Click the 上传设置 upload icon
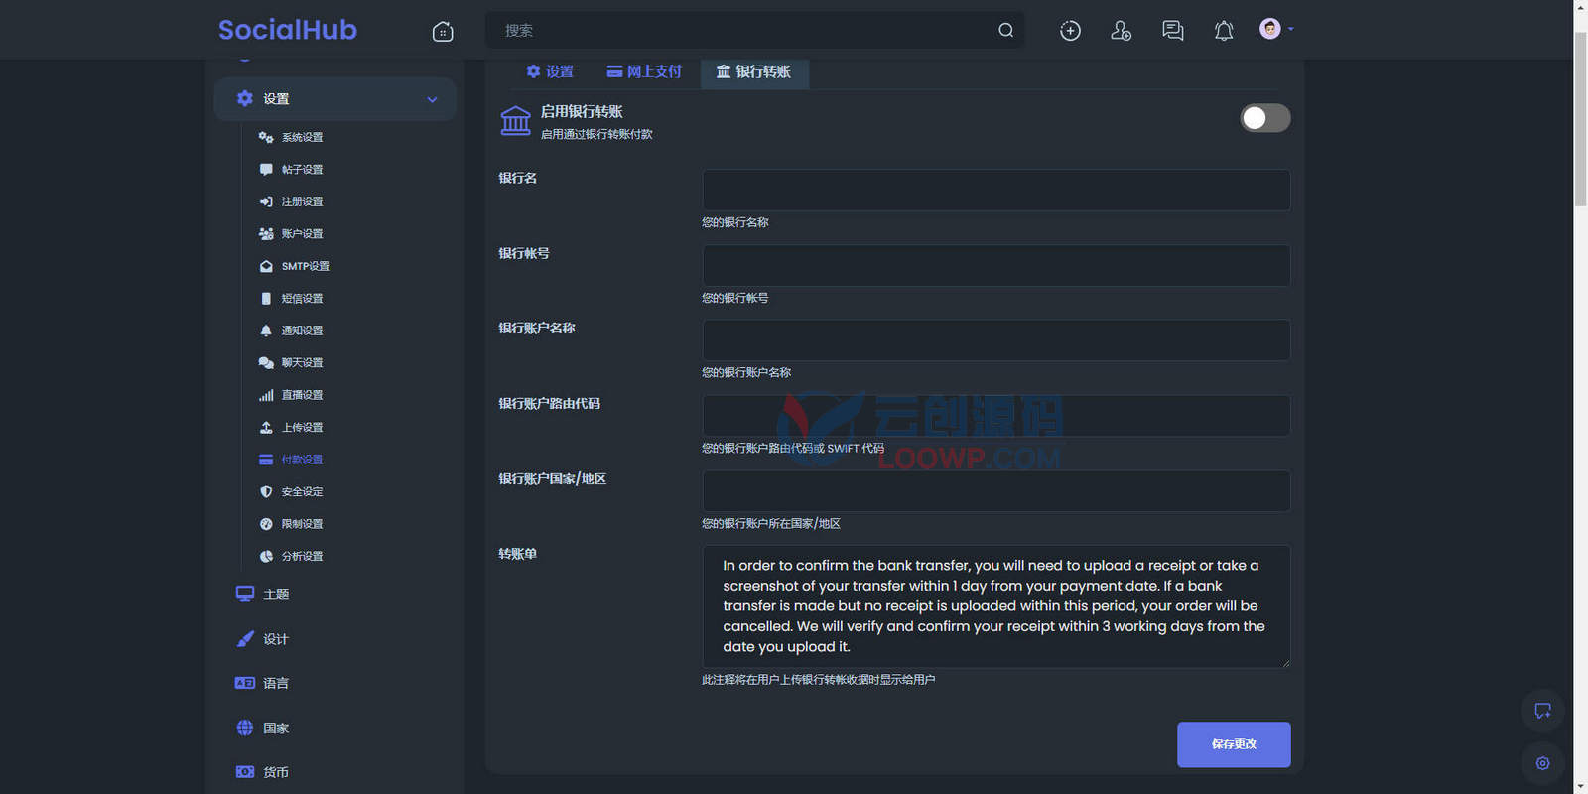Viewport: 1588px width, 794px height. click(x=266, y=428)
